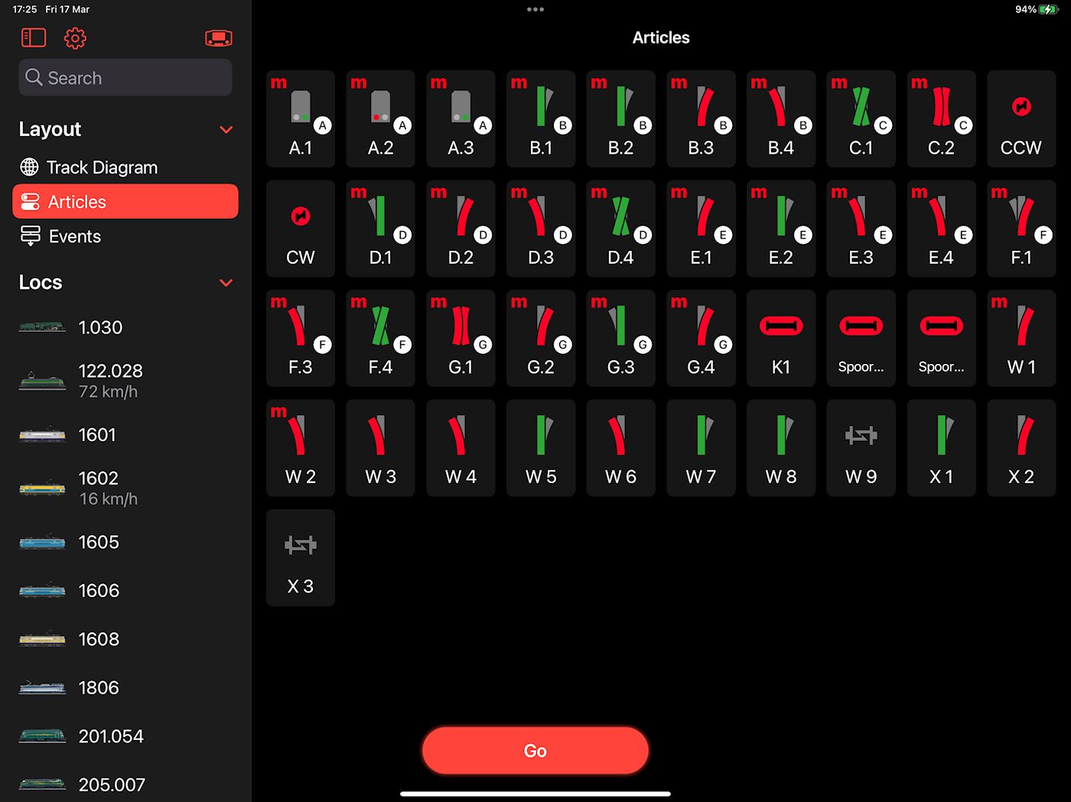The height and width of the screenshot is (802, 1071).
Task: Switch turnout E.1
Action: pyautogui.click(x=701, y=229)
